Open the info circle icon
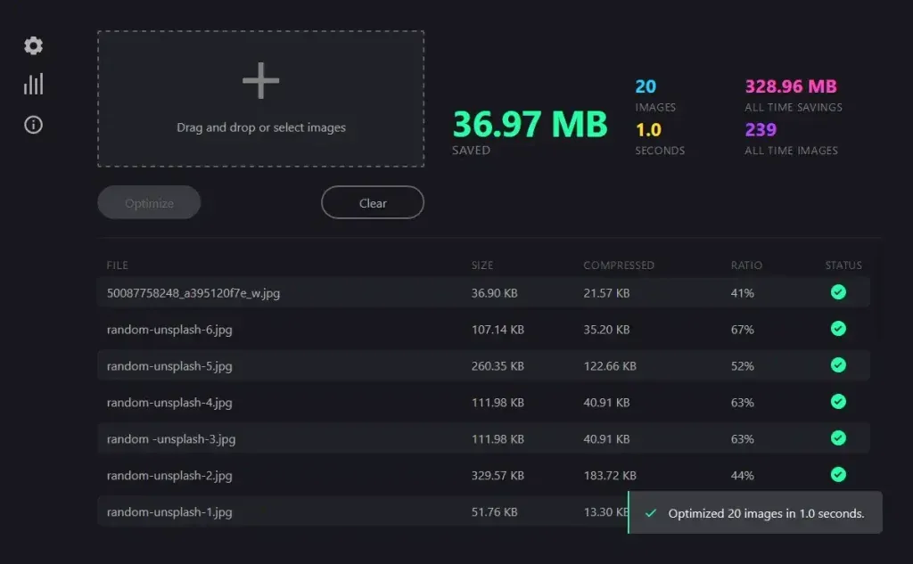 [34, 125]
